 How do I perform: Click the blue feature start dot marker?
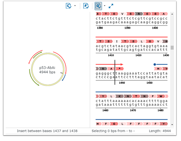[155, 64]
